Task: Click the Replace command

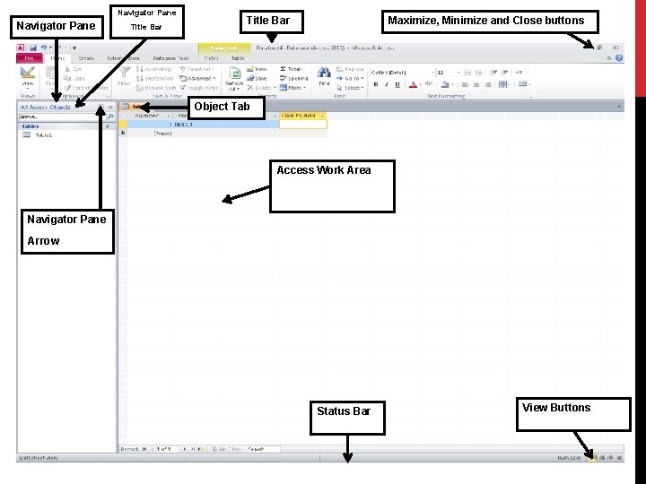Action: pyautogui.click(x=350, y=69)
